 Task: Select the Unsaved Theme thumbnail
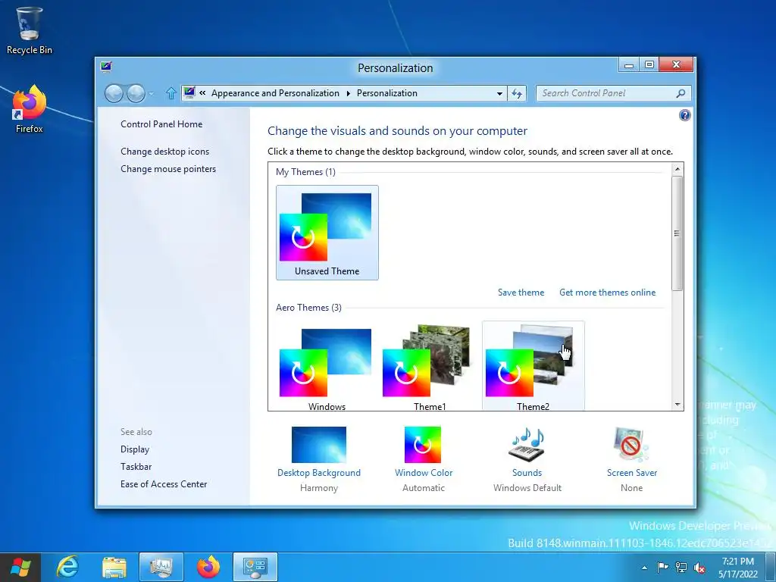pyautogui.click(x=327, y=233)
